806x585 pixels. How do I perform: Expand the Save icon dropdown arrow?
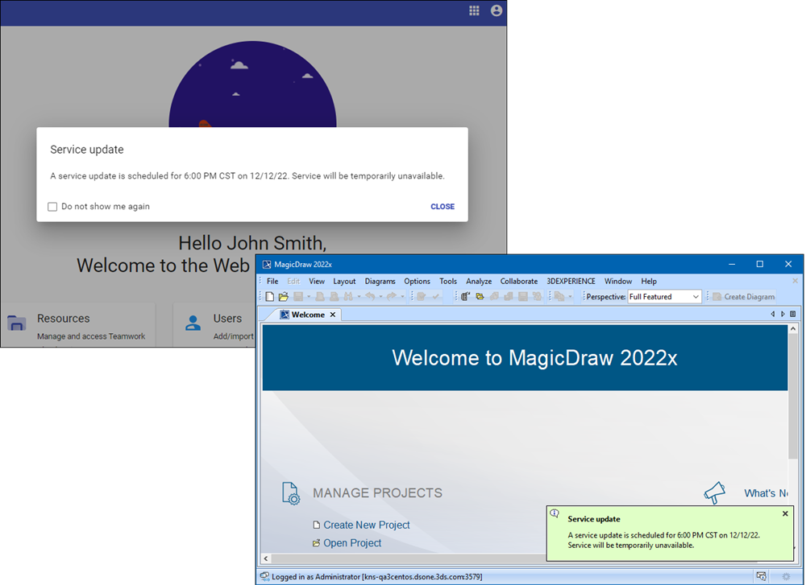click(x=309, y=297)
